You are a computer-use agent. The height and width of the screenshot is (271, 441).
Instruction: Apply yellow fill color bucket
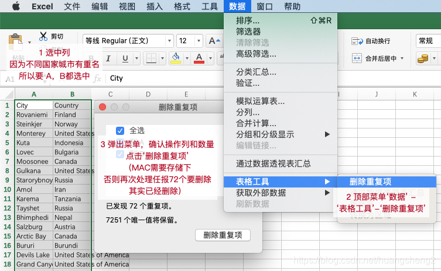tap(176, 58)
